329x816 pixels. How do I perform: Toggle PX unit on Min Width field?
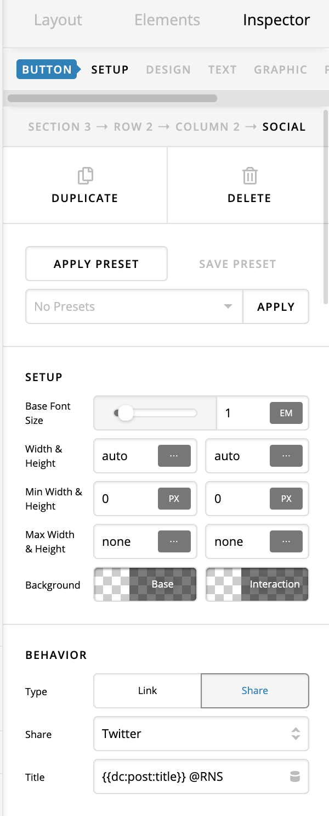pos(174,499)
